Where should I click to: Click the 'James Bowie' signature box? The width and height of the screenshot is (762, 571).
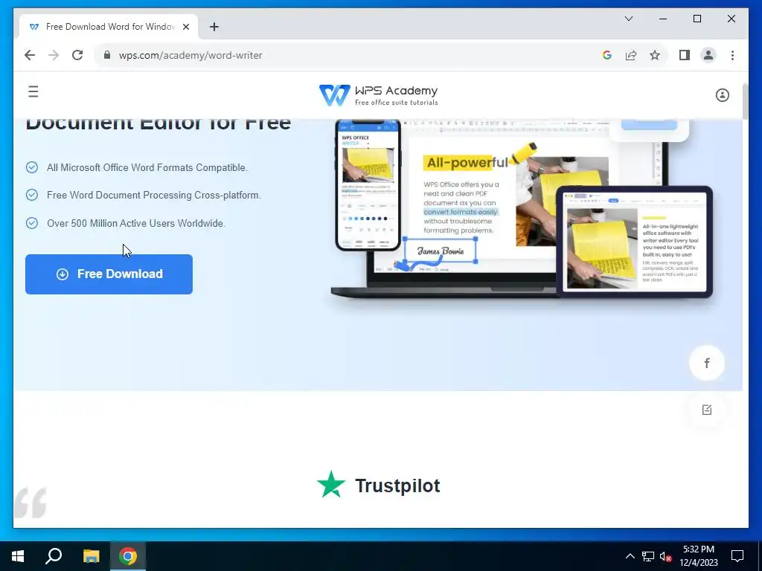point(441,251)
